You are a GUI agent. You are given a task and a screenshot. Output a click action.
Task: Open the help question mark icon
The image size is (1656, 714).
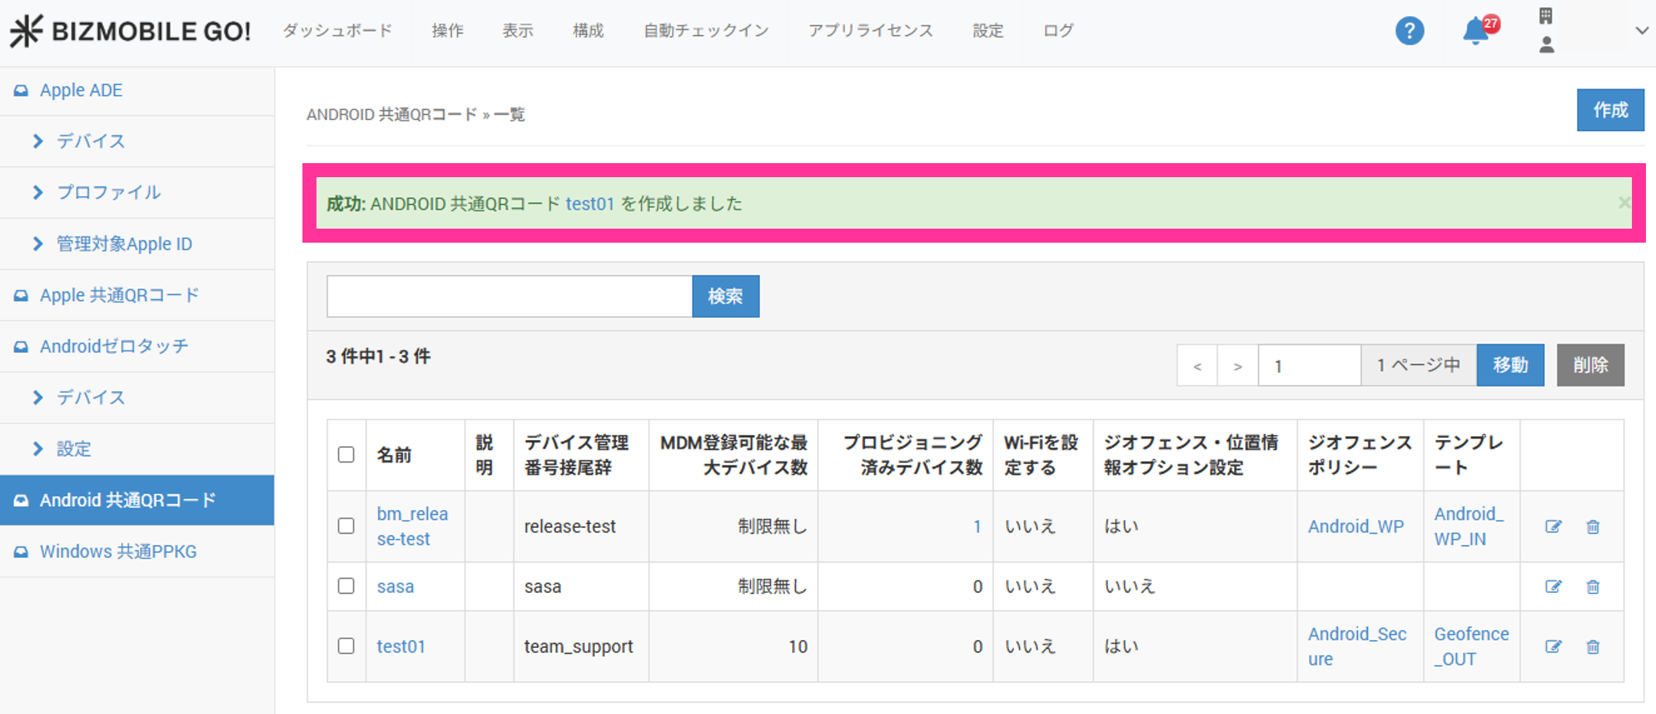point(1409,31)
